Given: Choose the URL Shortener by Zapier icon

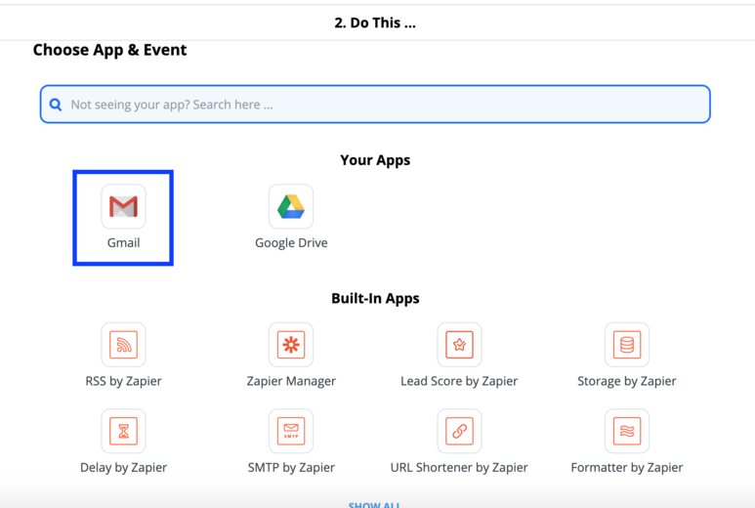Looking at the screenshot, I should [459, 431].
